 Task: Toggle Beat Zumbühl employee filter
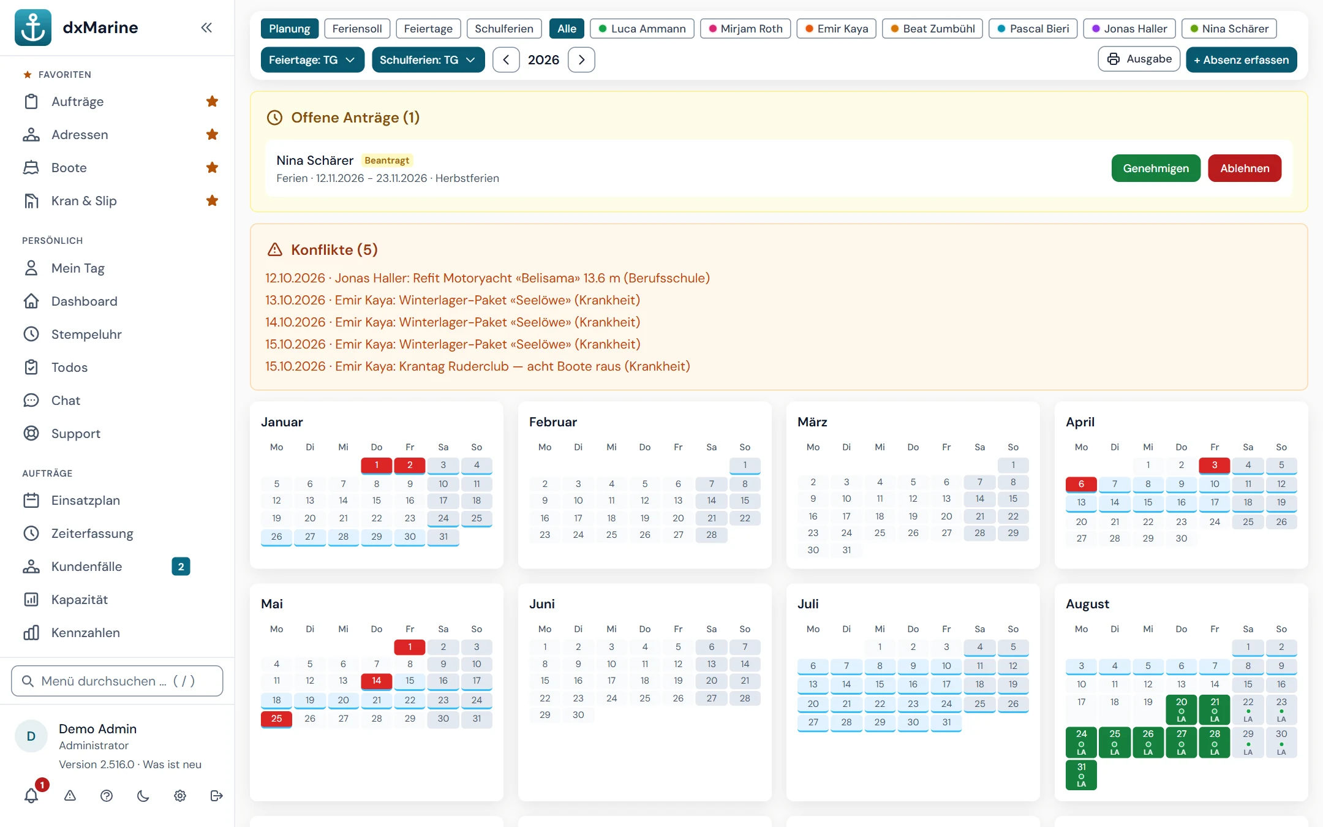pyautogui.click(x=933, y=29)
